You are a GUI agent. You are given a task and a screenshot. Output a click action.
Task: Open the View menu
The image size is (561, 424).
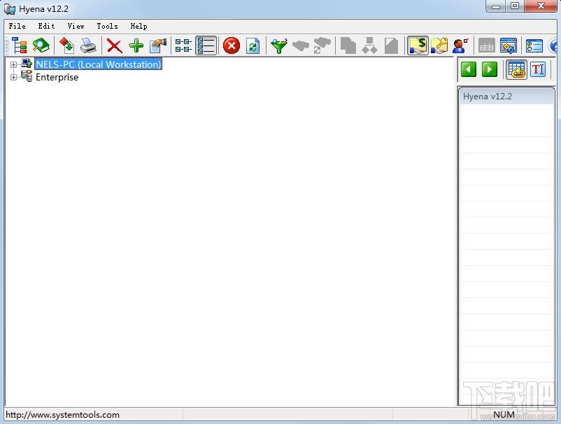click(x=76, y=26)
